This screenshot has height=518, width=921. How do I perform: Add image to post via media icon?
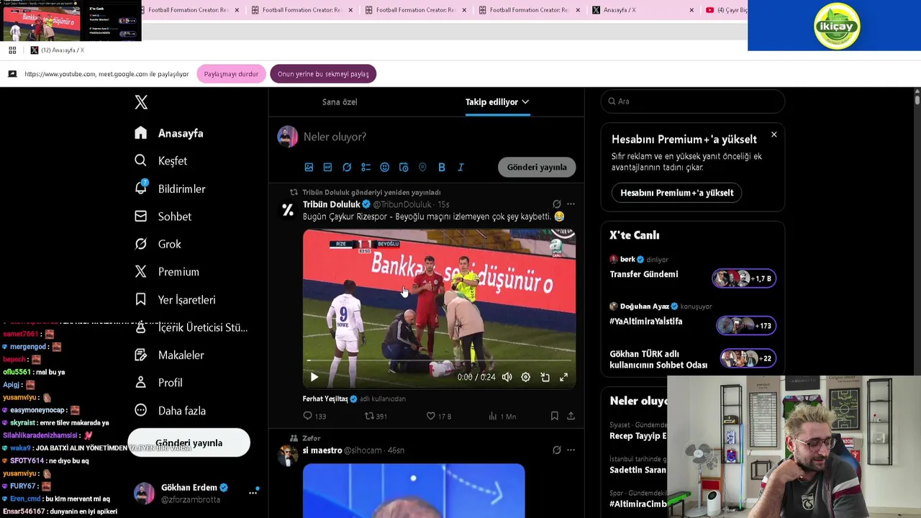coord(309,167)
